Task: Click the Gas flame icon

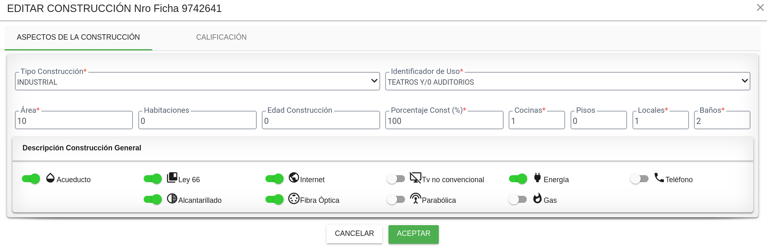Action: click(537, 198)
